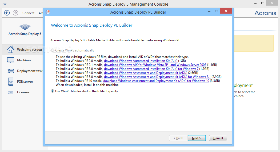Click the Next button

click(197, 138)
